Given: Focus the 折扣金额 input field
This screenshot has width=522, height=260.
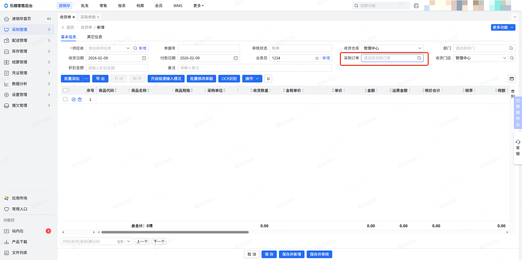Looking at the screenshot, I should pyautogui.click(x=117, y=68).
